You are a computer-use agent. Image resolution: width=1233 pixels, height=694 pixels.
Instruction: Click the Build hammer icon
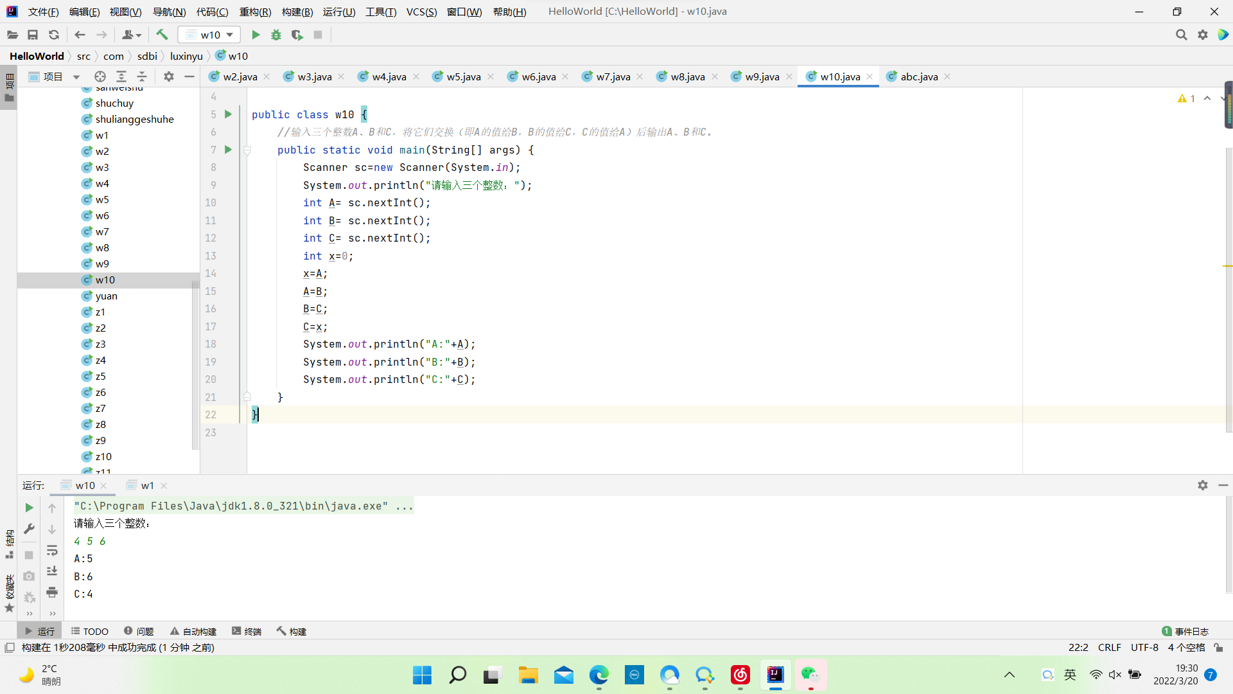tap(162, 35)
